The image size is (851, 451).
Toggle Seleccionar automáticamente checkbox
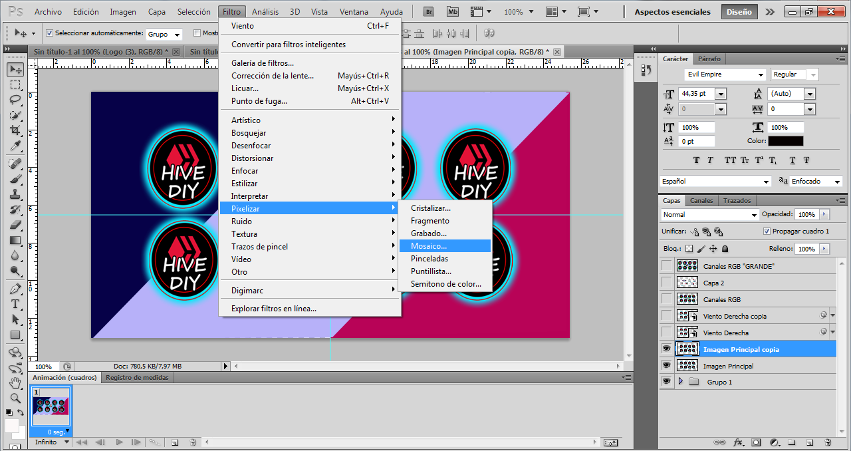point(49,33)
